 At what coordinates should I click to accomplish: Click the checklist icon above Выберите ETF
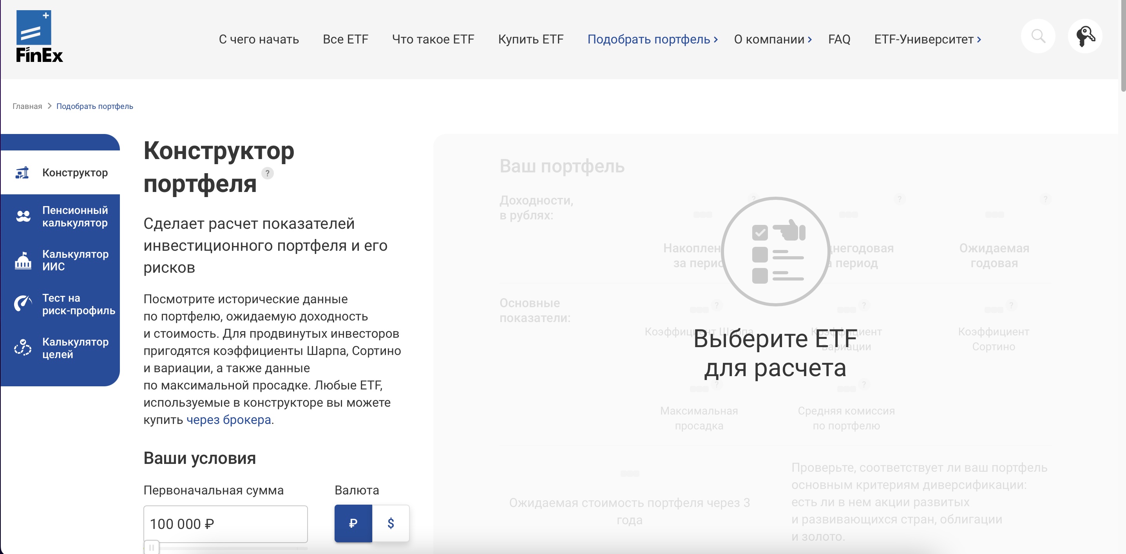pyautogui.click(x=775, y=252)
